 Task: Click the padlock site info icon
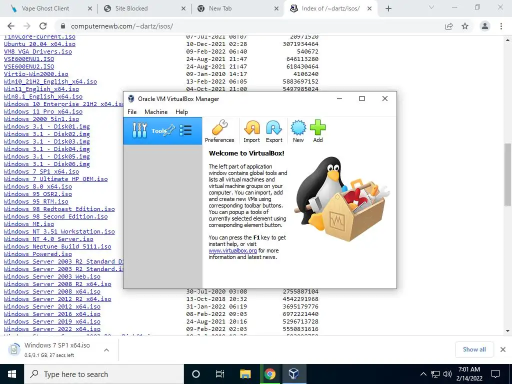pos(63,26)
